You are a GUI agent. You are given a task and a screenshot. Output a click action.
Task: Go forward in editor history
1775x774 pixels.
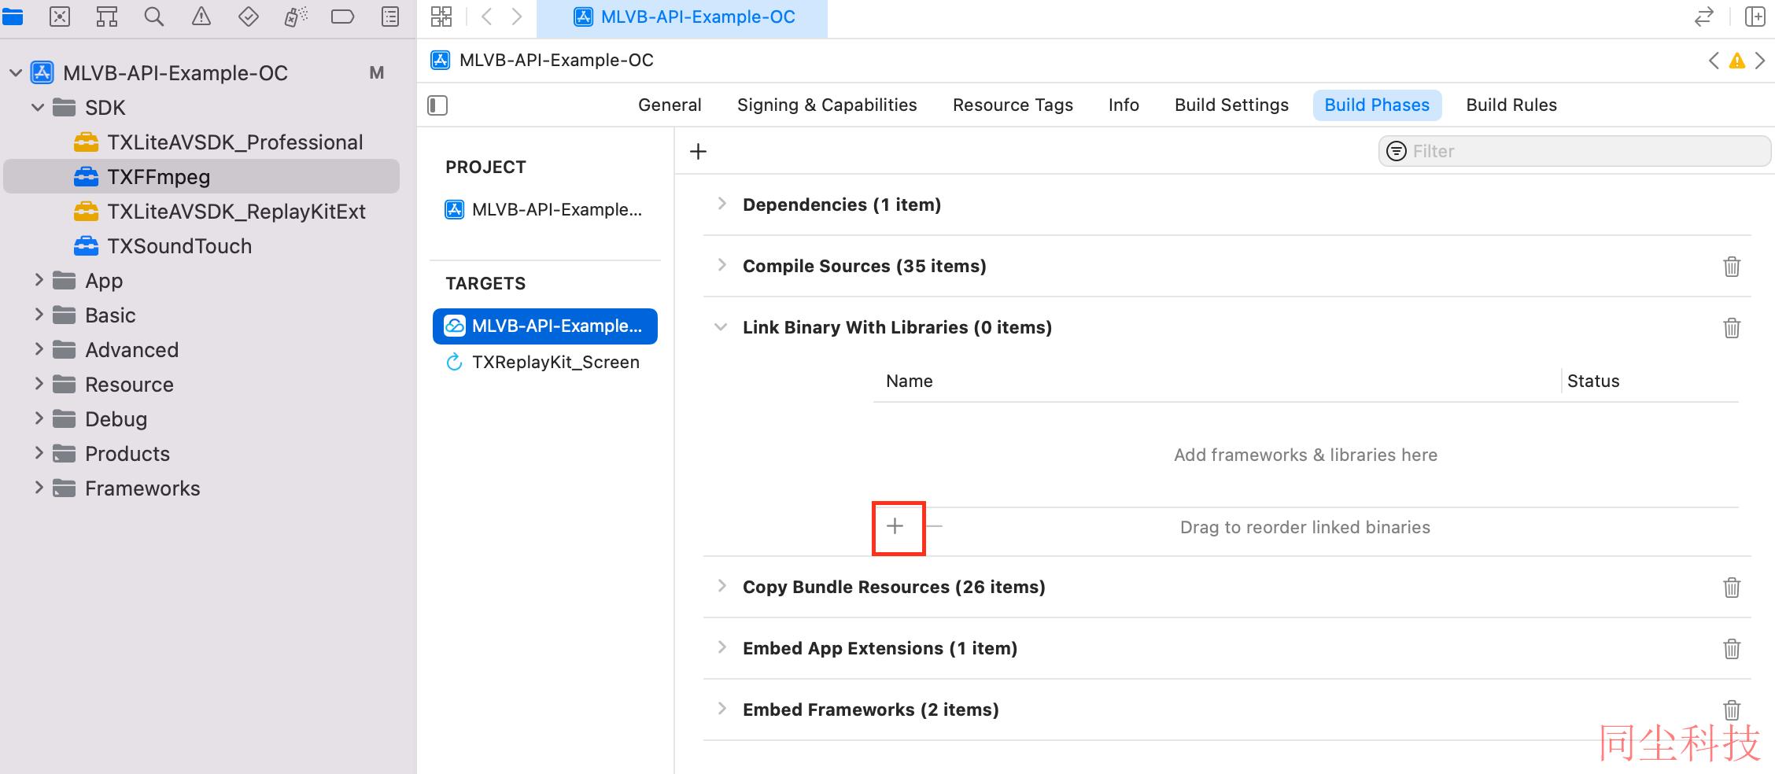517,17
